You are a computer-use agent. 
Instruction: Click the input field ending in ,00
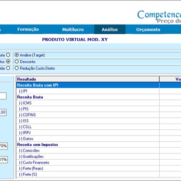3,112
